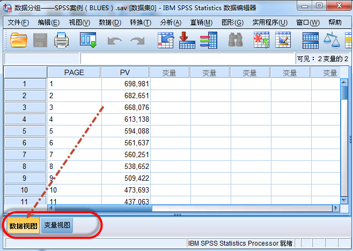
Task: Open the 视图(V) menu
Action: pyautogui.click(x=79, y=23)
